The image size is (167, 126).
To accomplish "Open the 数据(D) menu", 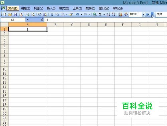I will (x=91, y=8).
